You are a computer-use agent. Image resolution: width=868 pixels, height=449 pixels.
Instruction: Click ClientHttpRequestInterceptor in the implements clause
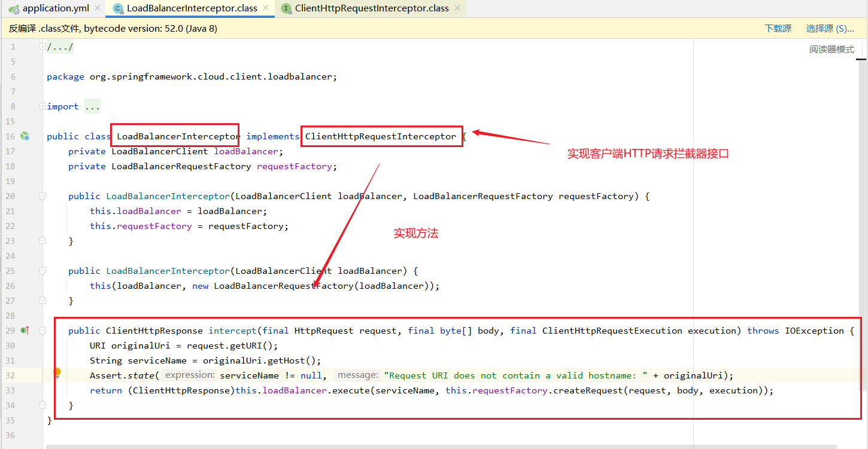tap(381, 136)
